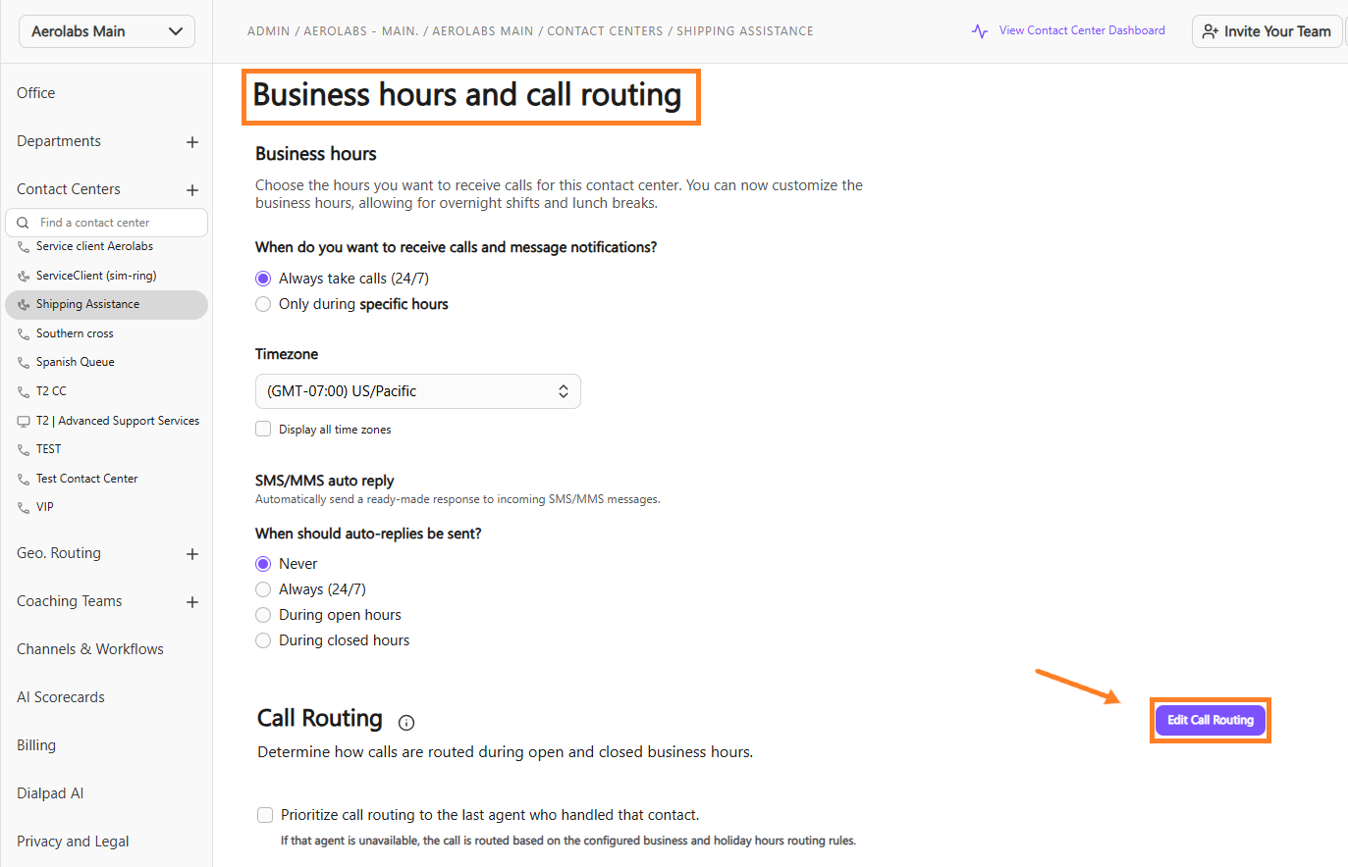
Task: Click Invite Your Team button
Action: [x=1267, y=31]
